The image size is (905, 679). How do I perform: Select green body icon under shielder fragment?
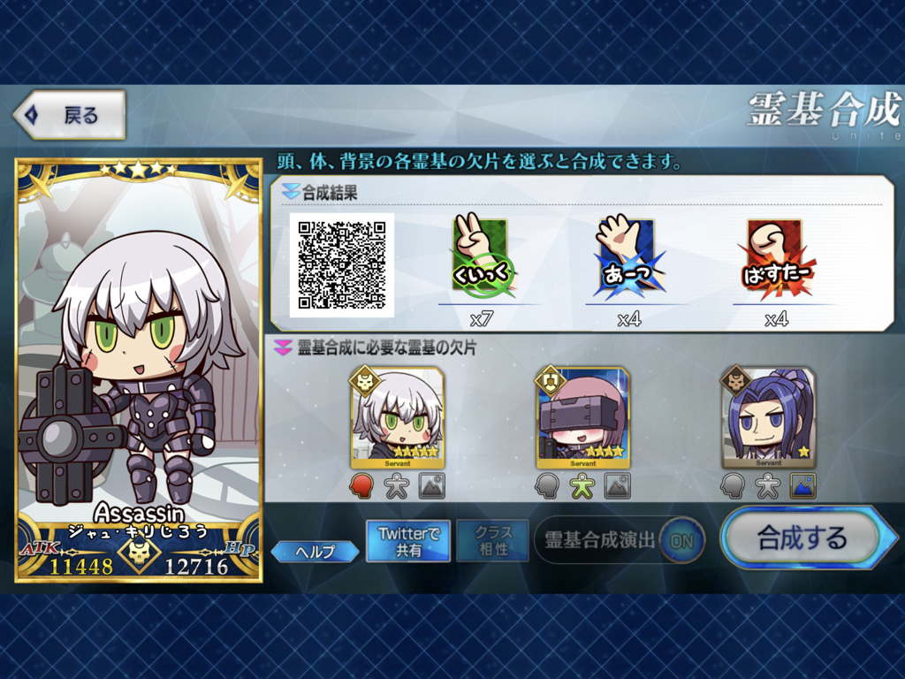click(582, 486)
